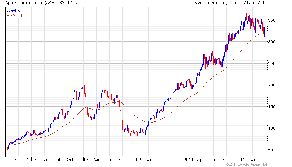Click the 200 price axis label
This screenshot has height=167, width=292.
tap(272, 85)
